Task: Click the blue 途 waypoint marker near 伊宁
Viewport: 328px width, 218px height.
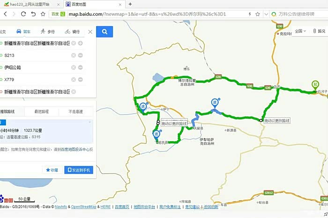Action: [143, 108]
